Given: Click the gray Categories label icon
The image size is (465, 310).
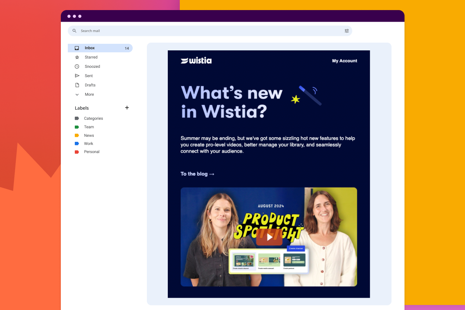Looking at the screenshot, I should [77, 119].
